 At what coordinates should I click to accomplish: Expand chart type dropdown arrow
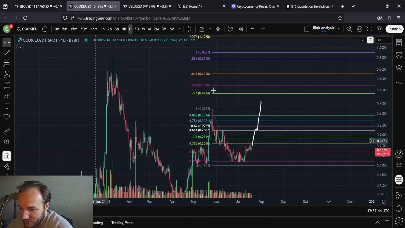pos(209,29)
